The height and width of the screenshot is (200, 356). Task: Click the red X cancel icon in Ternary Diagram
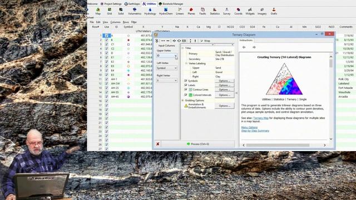(157, 144)
